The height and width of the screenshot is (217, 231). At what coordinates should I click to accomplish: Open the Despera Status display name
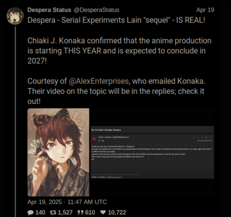pyautogui.click(x=49, y=10)
